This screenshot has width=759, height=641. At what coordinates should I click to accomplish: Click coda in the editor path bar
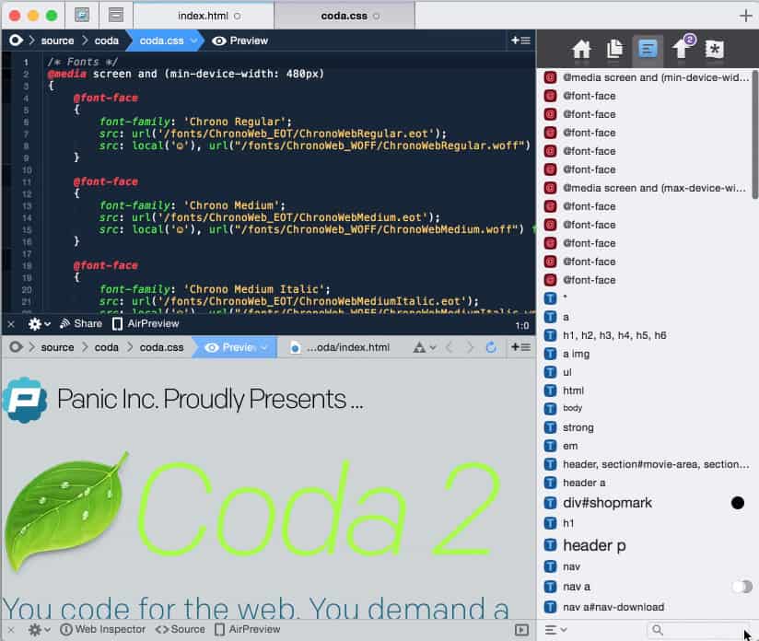point(107,41)
